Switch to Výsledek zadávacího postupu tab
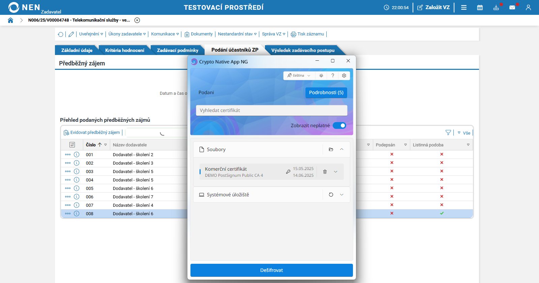Screen dimensions: 539x283 (x=303, y=50)
